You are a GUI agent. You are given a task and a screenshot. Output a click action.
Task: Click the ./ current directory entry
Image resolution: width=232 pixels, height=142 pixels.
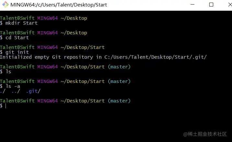coord(3,91)
